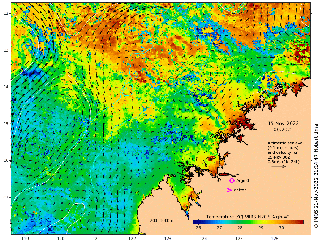This screenshot has height=245, width=318.
Task: Click the 'Argo 0' legend label
Action: 242,181
